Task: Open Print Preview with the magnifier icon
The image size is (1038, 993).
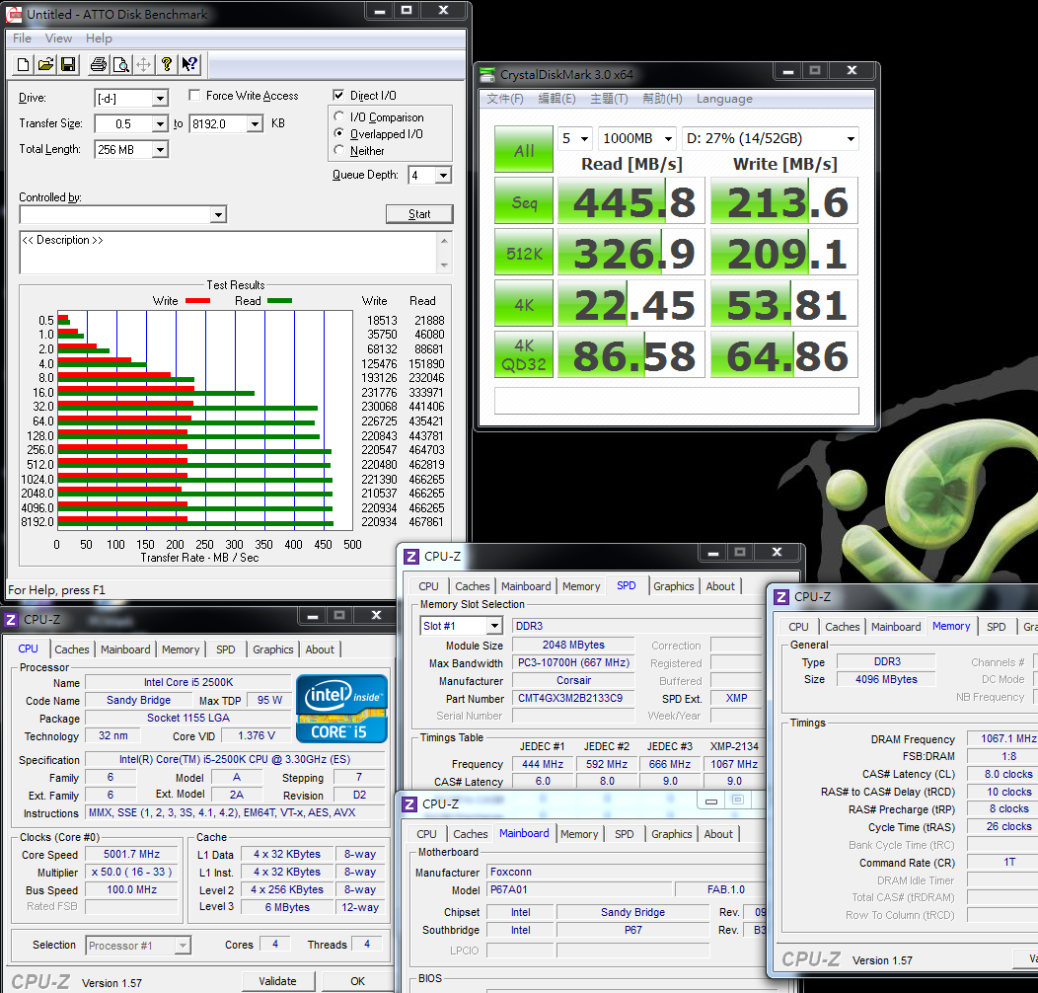Action: (x=120, y=65)
